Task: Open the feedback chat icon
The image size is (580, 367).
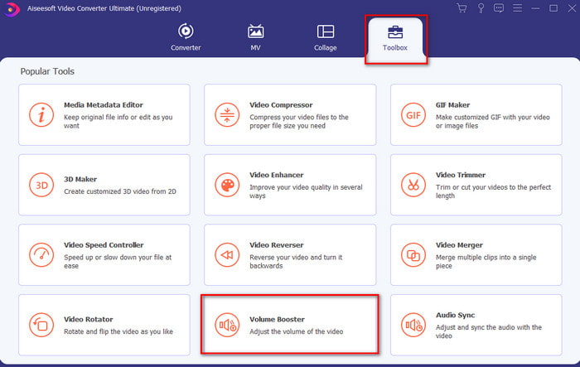Action: 499,8
